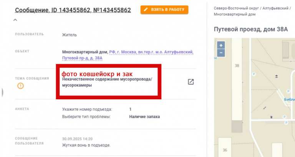Image resolution: width=295 pixels, height=157 pixels.
Task: Click the orange warning exclamation icon
Action: pos(20,86)
